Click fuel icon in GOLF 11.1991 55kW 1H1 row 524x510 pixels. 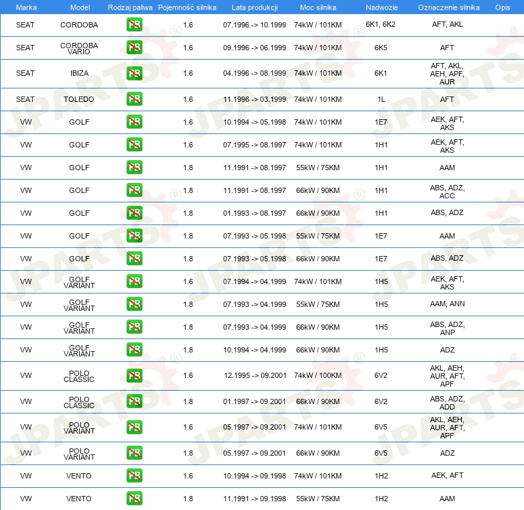coord(134,168)
